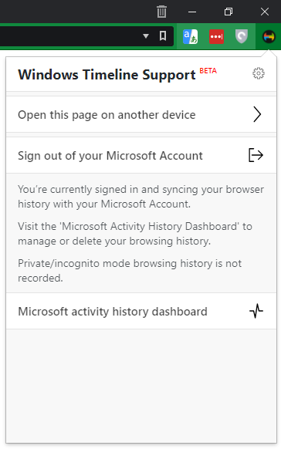The image size is (281, 449).
Task: Click the red LastPass extension icon
Action: click(217, 37)
